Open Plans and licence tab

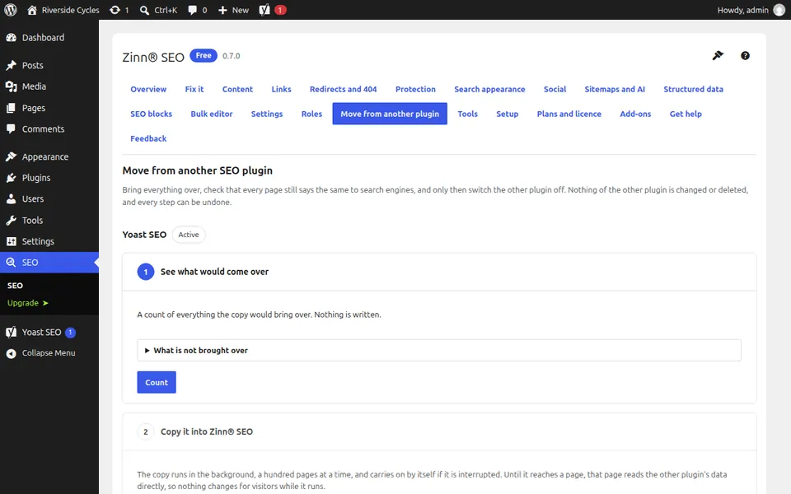[x=569, y=114]
